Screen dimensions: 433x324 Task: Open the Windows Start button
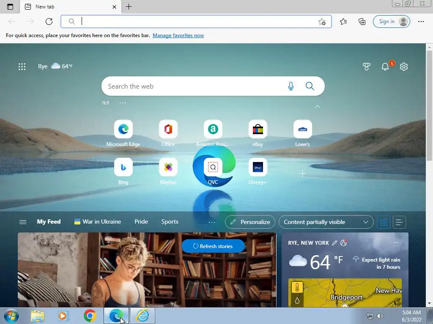pos(11,316)
